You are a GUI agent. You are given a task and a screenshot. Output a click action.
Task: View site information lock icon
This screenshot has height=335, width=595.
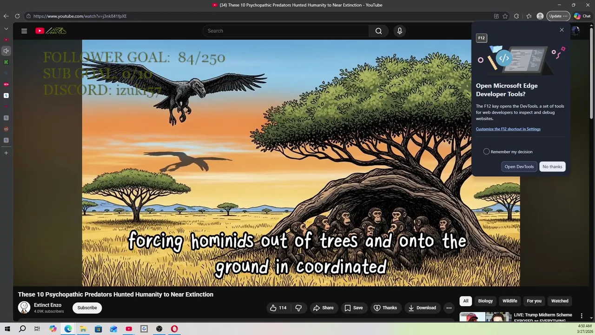click(28, 16)
